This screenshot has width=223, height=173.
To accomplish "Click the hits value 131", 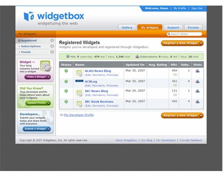I will (174, 91).
